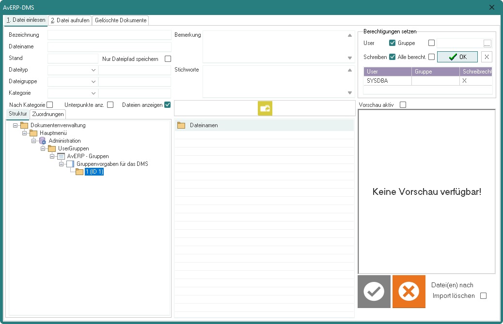503x324 pixels.
Task: Click the AvERP - Gruppen table icon
Action: click(61, 156)
